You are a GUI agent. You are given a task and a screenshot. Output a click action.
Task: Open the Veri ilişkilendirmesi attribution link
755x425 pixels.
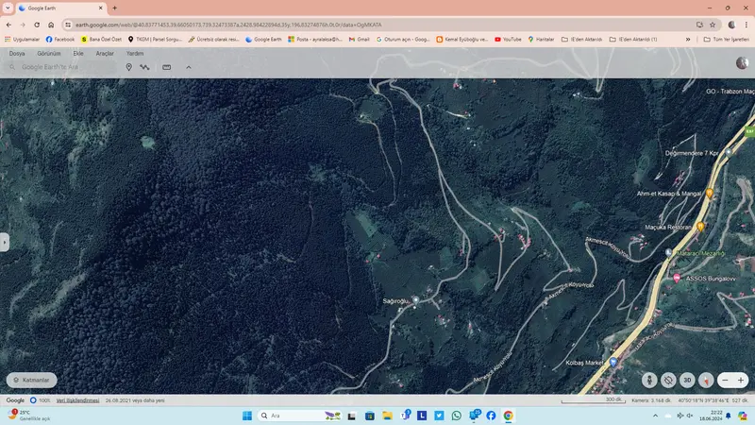[77, 400]
